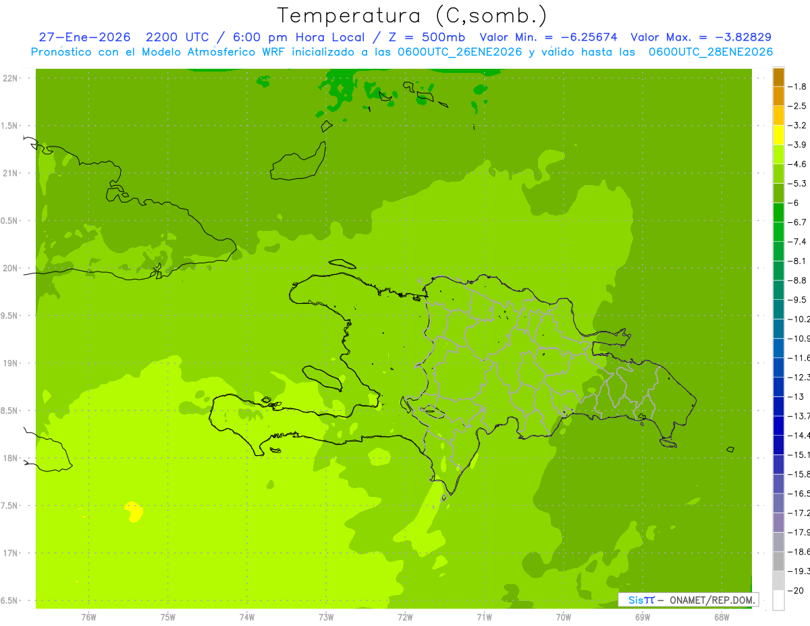Click the "69W" longitude label
The height and width of the screenshot is (626, 810).
point(643,617)
